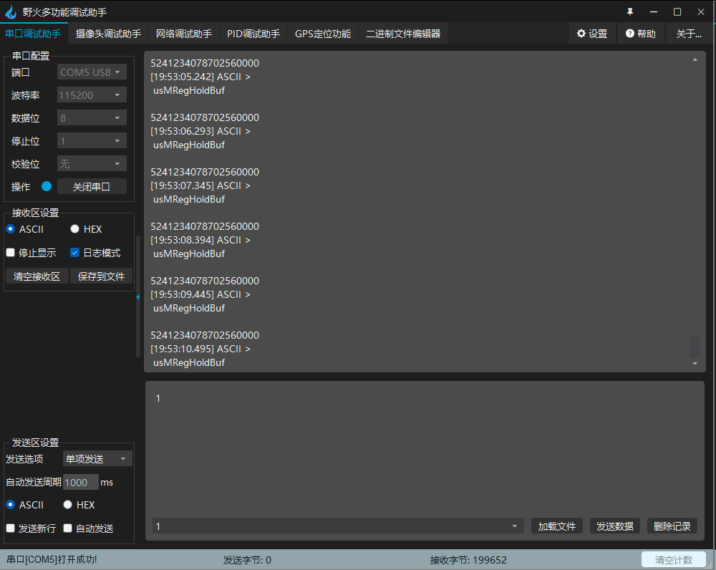The height and width of the screenshot is (570, 716).
Task: Expand the send history combo box
Action: (x=338, y=526)
